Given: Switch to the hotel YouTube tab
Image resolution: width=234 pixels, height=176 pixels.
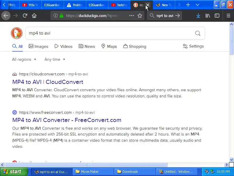Looking at the screenshot, I should [119, 5].
